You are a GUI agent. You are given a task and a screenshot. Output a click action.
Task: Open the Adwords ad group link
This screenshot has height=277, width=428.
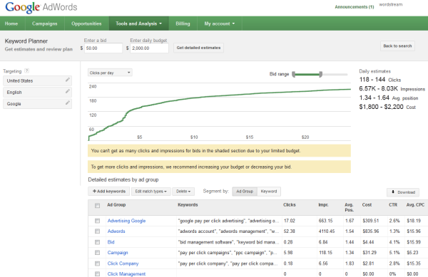(x=116, y=231)
